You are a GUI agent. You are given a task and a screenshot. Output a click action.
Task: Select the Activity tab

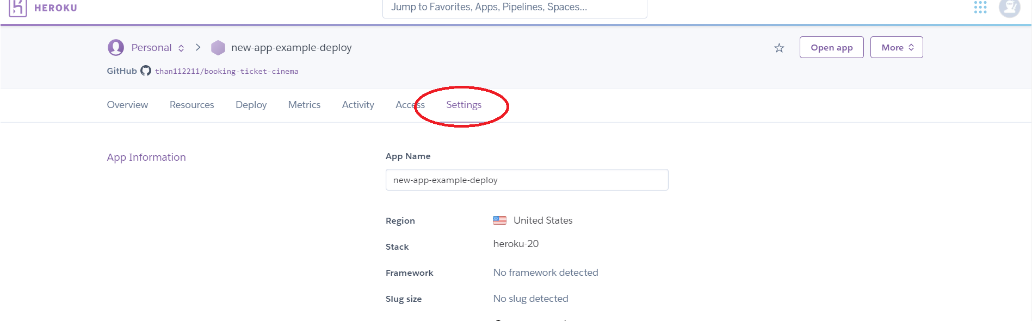click(358, 105)
